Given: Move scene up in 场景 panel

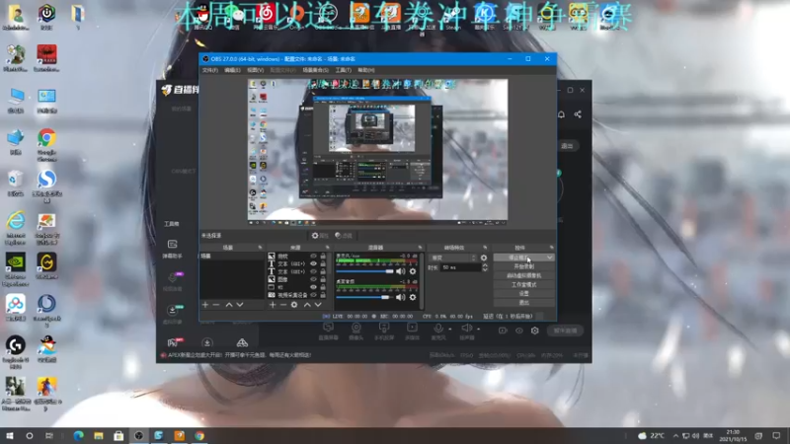Looking at the screenshot, I should click(229, 305).
